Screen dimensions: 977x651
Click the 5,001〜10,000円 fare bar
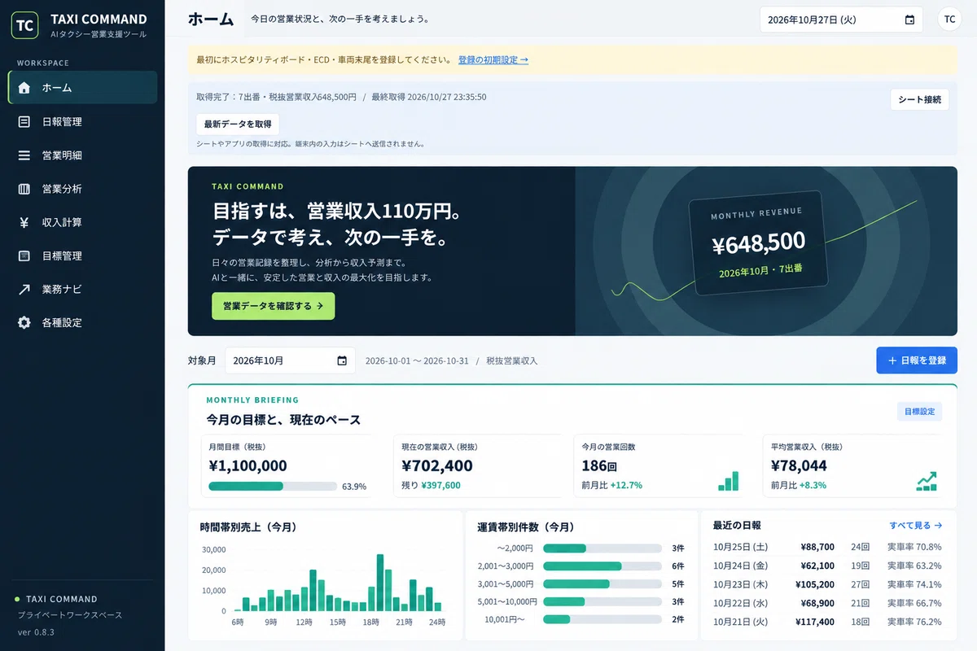(x=602, y=601)
